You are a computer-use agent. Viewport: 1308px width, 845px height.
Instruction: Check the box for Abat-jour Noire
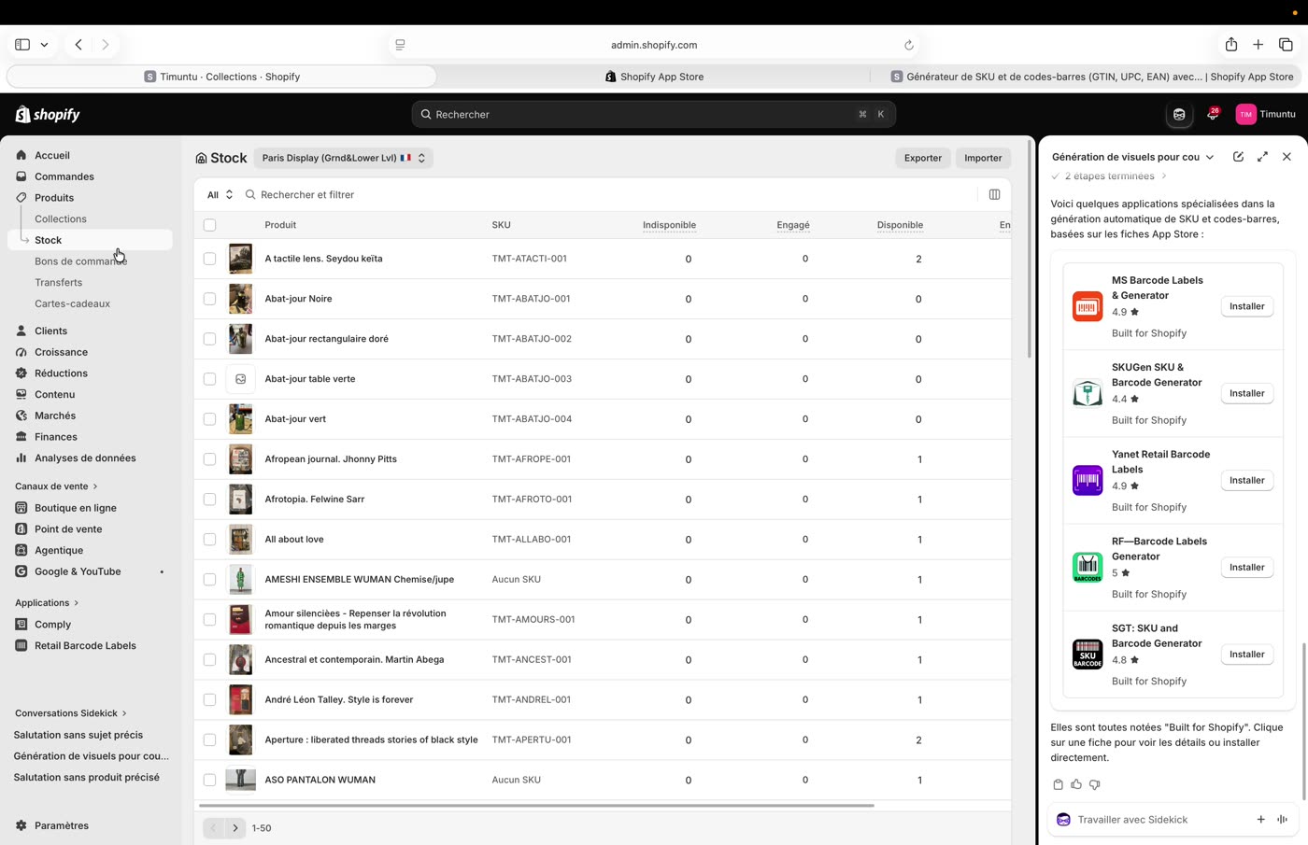click(x=209, y=299)
